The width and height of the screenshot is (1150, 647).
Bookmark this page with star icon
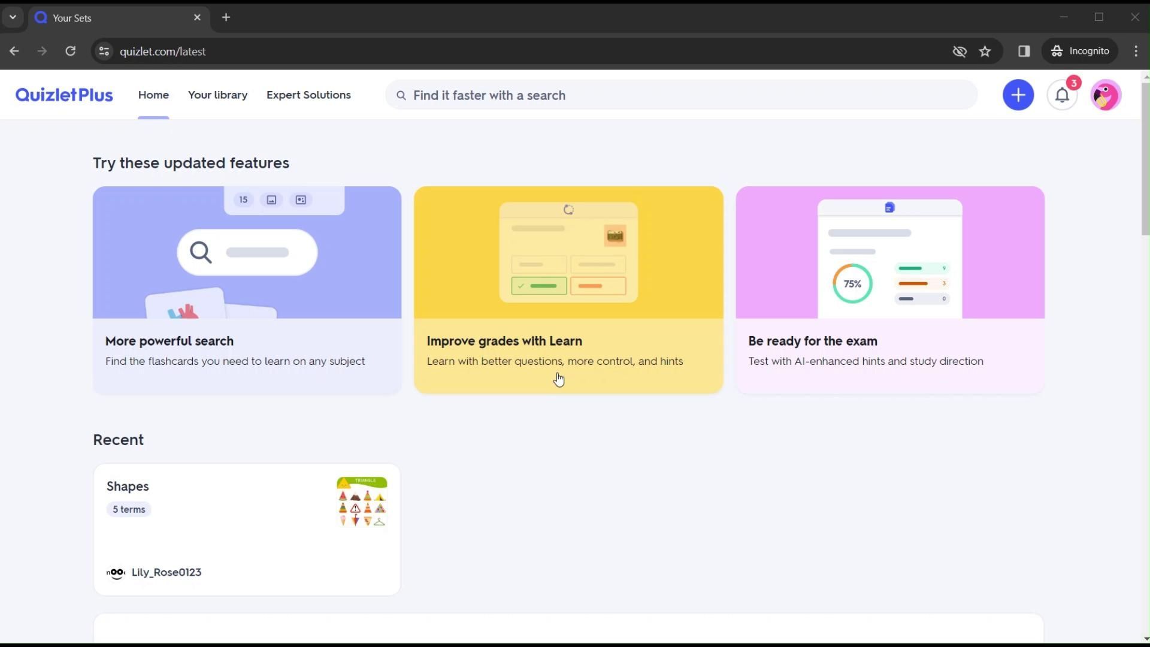[985, 52]
